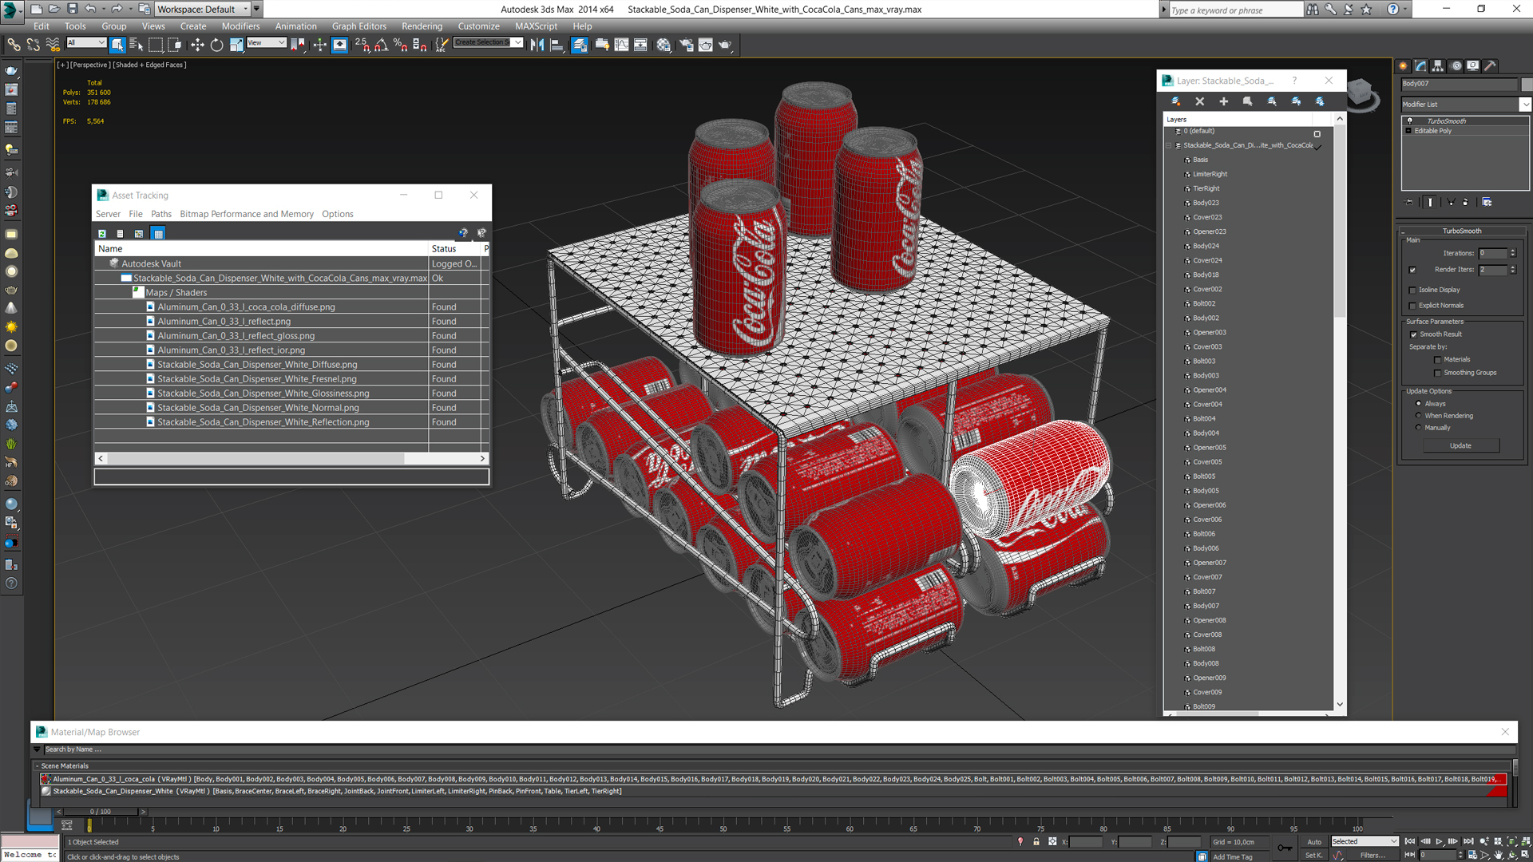Click the Unlink Selection tool
1533x862 pixels.
click(x=33, y=45)
